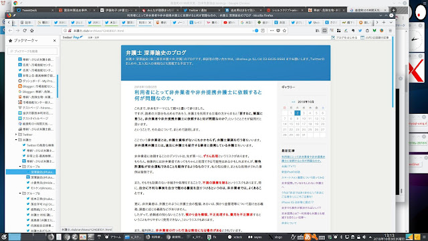
Task: Click livedoor Blog logo
Action: click(x=73, y=37)
